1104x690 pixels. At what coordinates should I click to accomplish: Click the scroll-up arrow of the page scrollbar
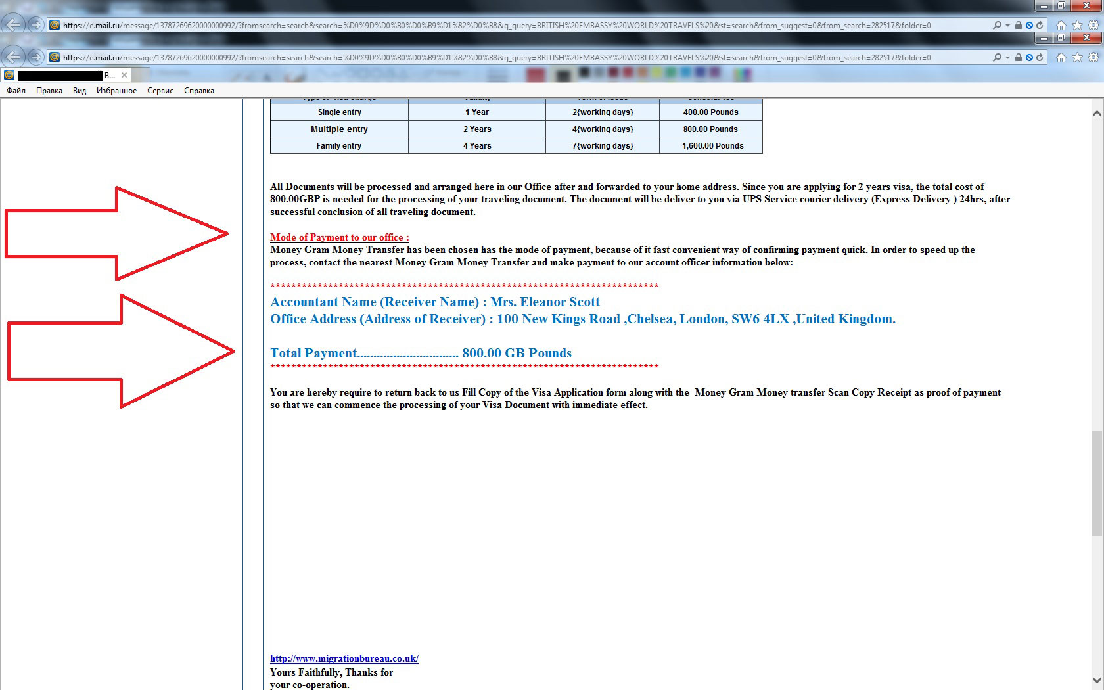click(x=1096, y=114)
